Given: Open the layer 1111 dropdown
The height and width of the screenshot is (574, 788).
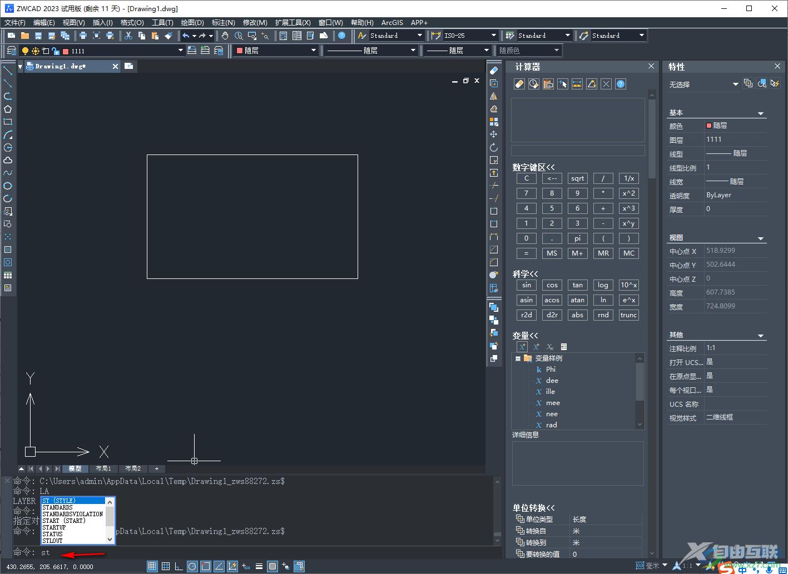Looking at the screenshot, I should (x=180, y=51).
